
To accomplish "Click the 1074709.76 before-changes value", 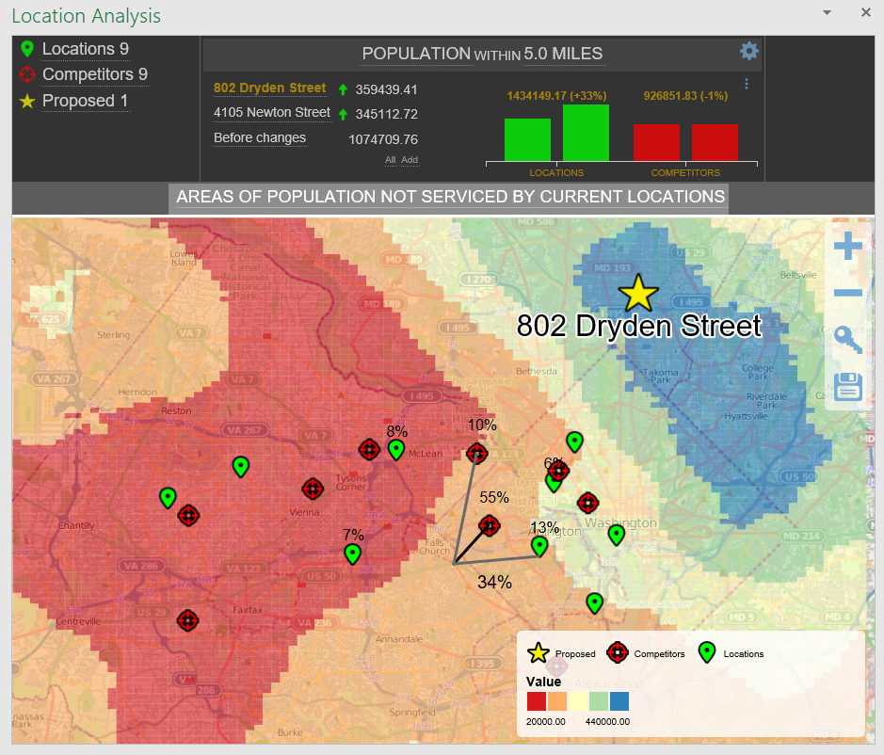I will pyautogui.click(x=383, y=139).
